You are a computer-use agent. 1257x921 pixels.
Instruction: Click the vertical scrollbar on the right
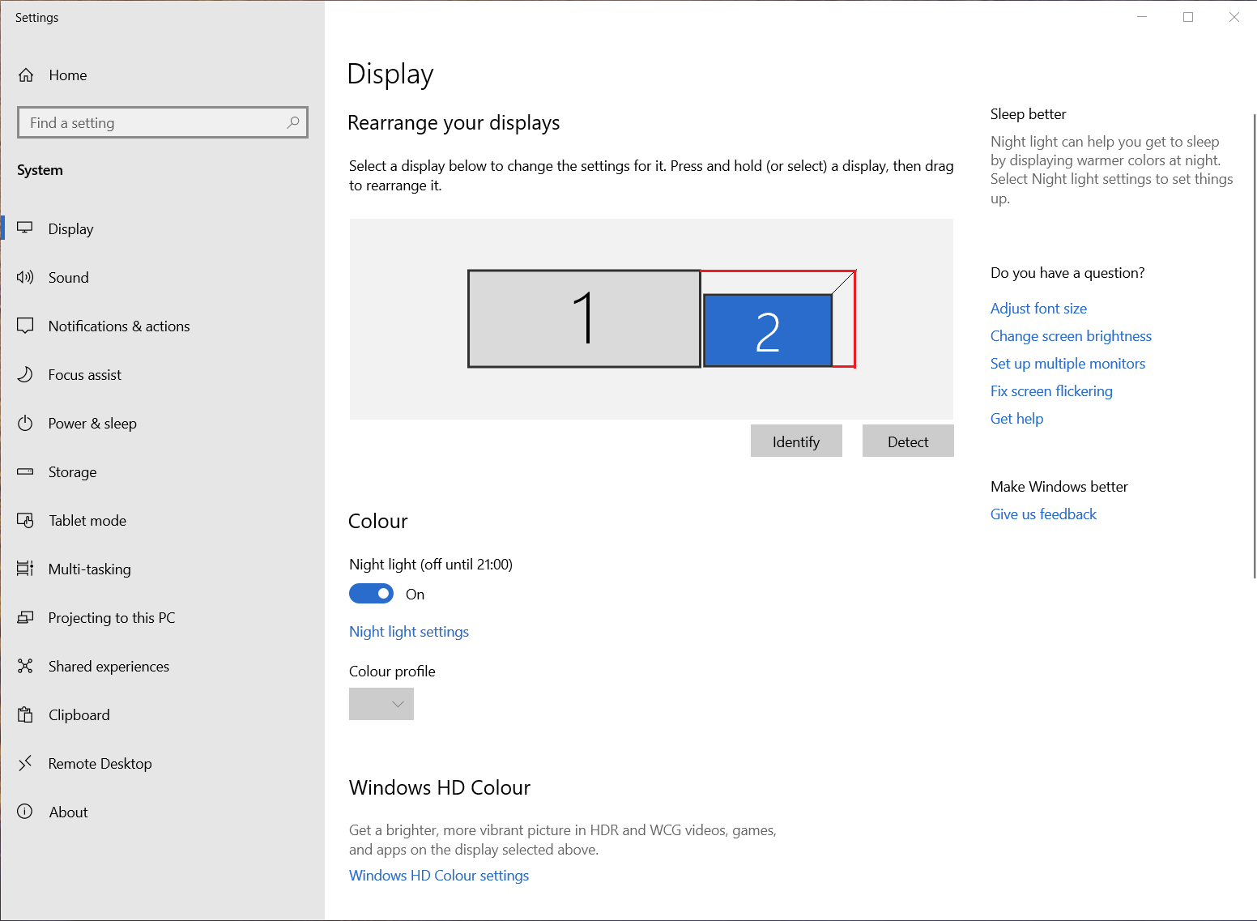pos(1255,346)
